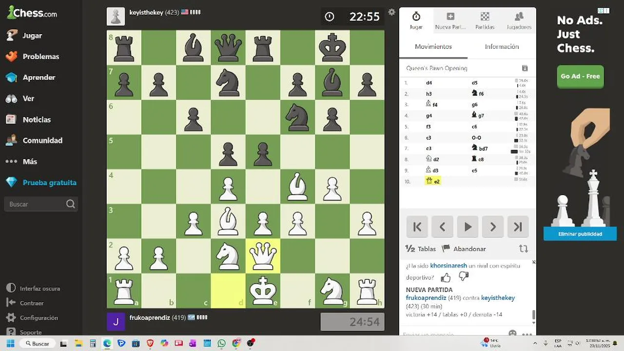
Task: Select the black pawn on e5
Action: click(263, 152)
